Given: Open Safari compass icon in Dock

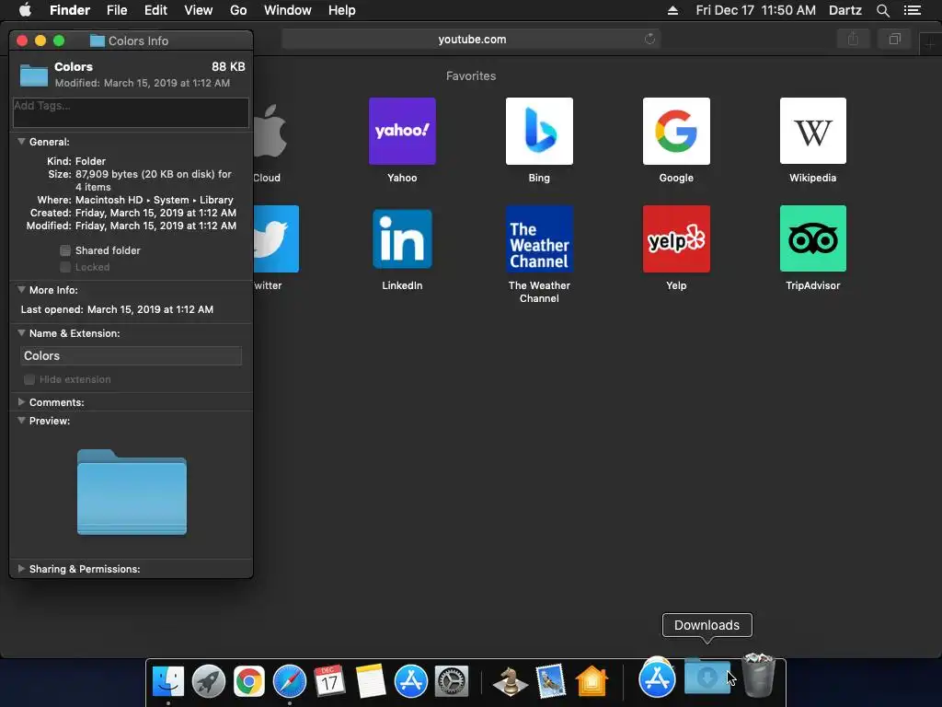Looking at the screenshot, I should pos(290,681).
